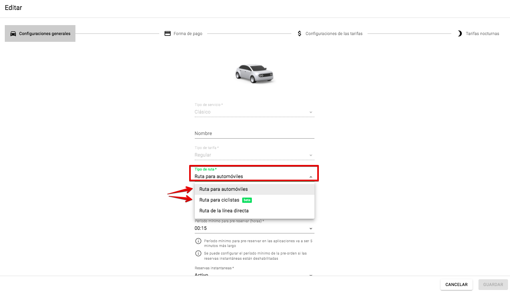This screenshot has height=292, width=510.
Task: Pick 'Ruta de la línea directa' option
Action: tap(224, 211)
